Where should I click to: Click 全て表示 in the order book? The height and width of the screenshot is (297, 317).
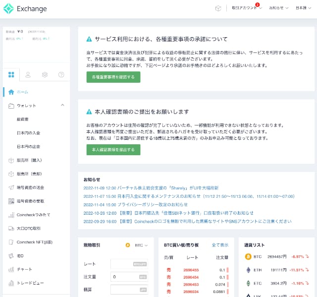point(220,245)
